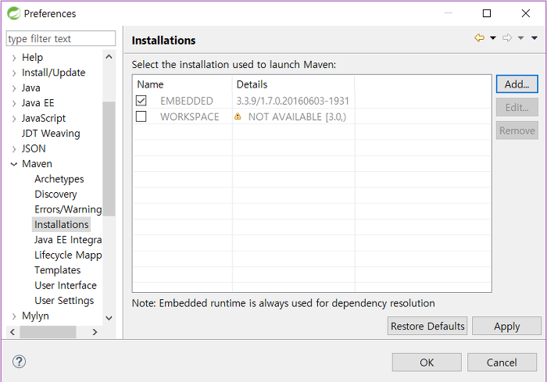Uncheck the EMBEDDED installation checkbox
547x382 pixels.
[141, 101]
